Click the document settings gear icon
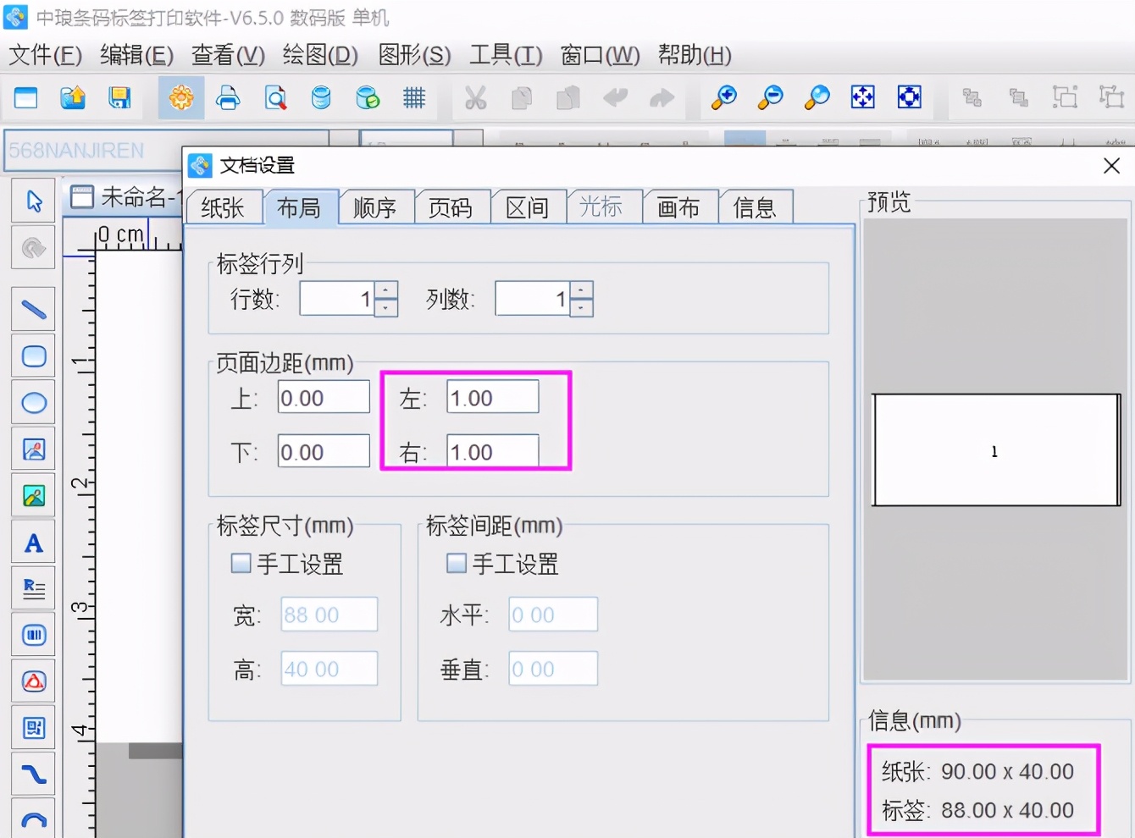The image size is (1135, 838). click(180, 97)
